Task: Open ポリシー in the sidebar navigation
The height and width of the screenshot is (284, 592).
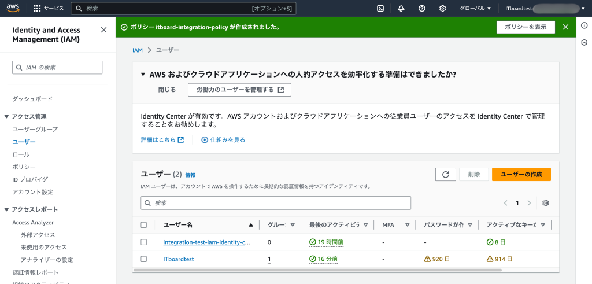Action: (x=24, y=167)
